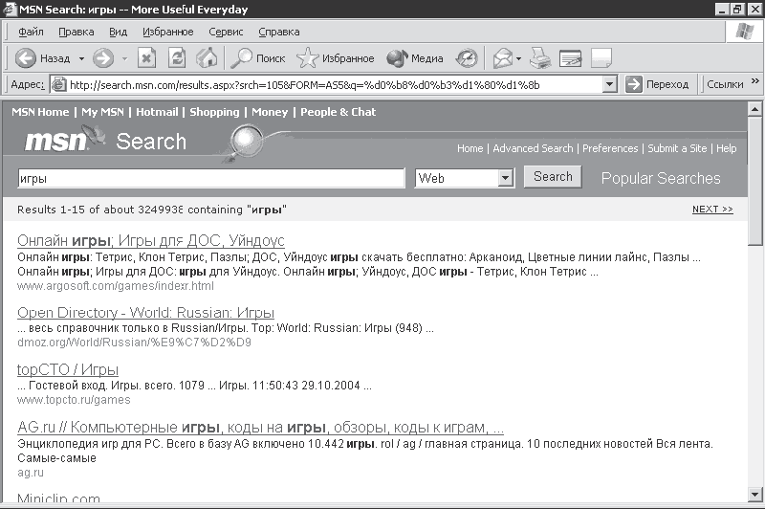The height and width of the screenshot is (509, 765).
Task: Open the My MSN link
Action: point(102,112)
